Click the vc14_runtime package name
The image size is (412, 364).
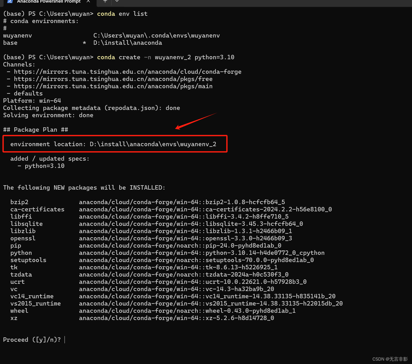click(x=32, y=296)
